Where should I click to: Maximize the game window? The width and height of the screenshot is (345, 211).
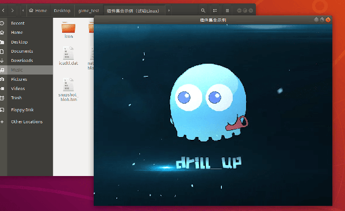click(322, 19)
